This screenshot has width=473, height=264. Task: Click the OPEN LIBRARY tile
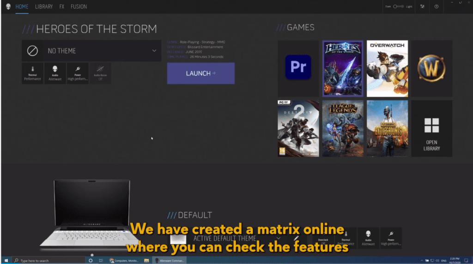[x=432, y=128]
